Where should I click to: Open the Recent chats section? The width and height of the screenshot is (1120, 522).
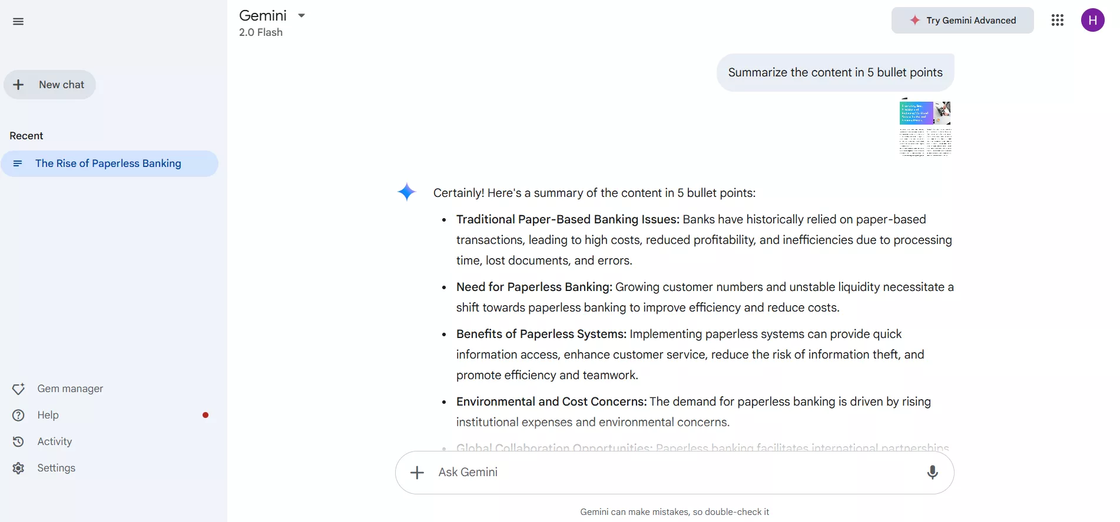[26, 136]
